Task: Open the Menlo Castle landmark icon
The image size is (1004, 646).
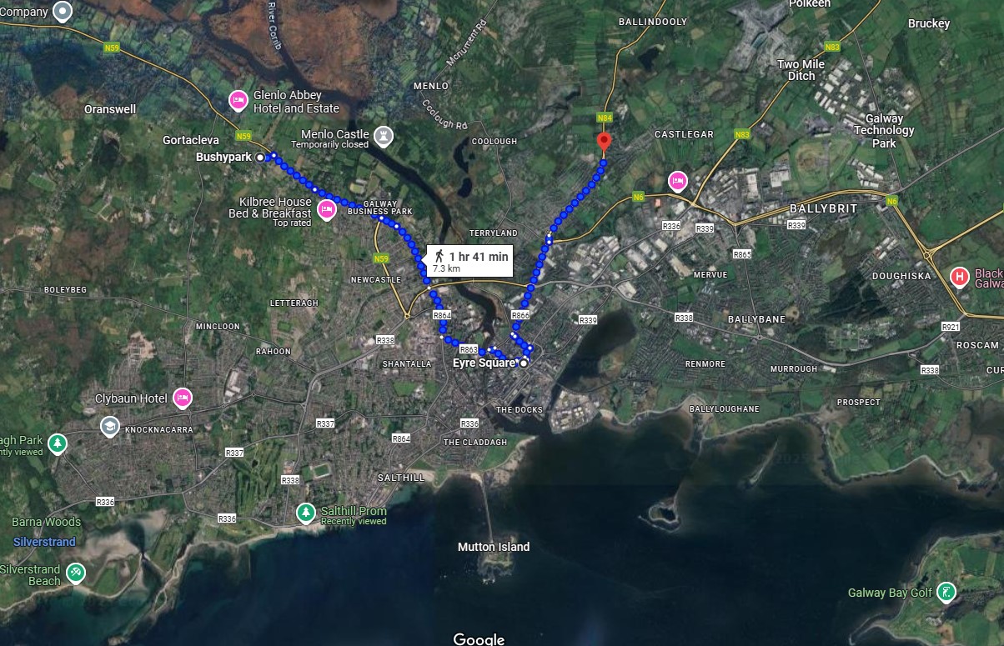Action: click(383, 133)
